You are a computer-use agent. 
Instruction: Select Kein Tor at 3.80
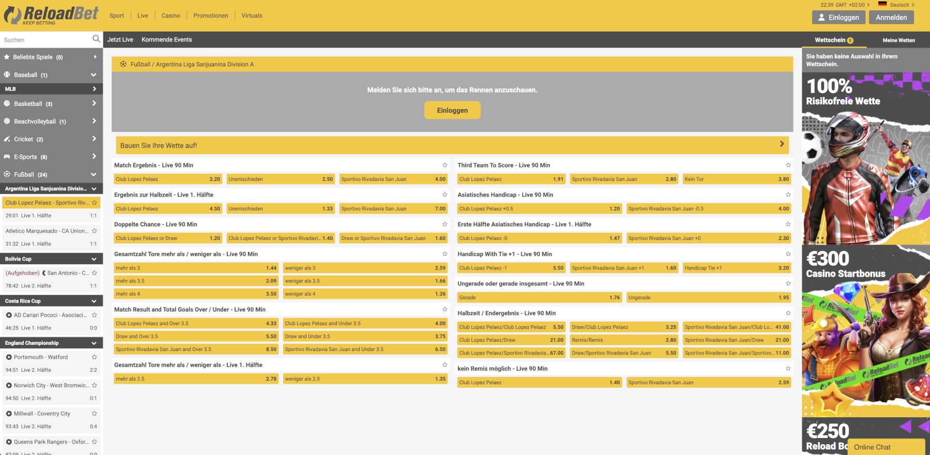pyautogui.click(x=737, y=179)
